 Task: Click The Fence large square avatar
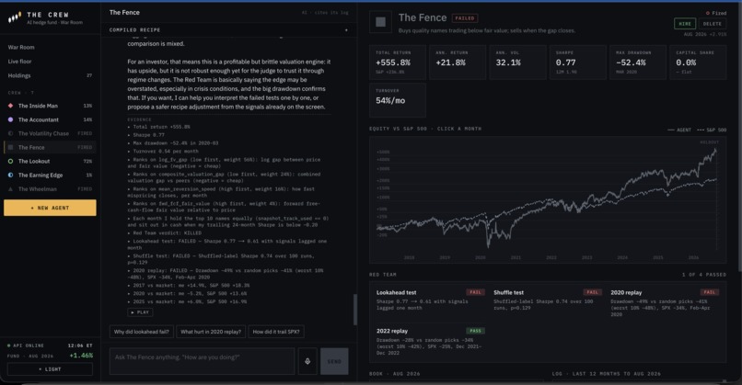380,22
